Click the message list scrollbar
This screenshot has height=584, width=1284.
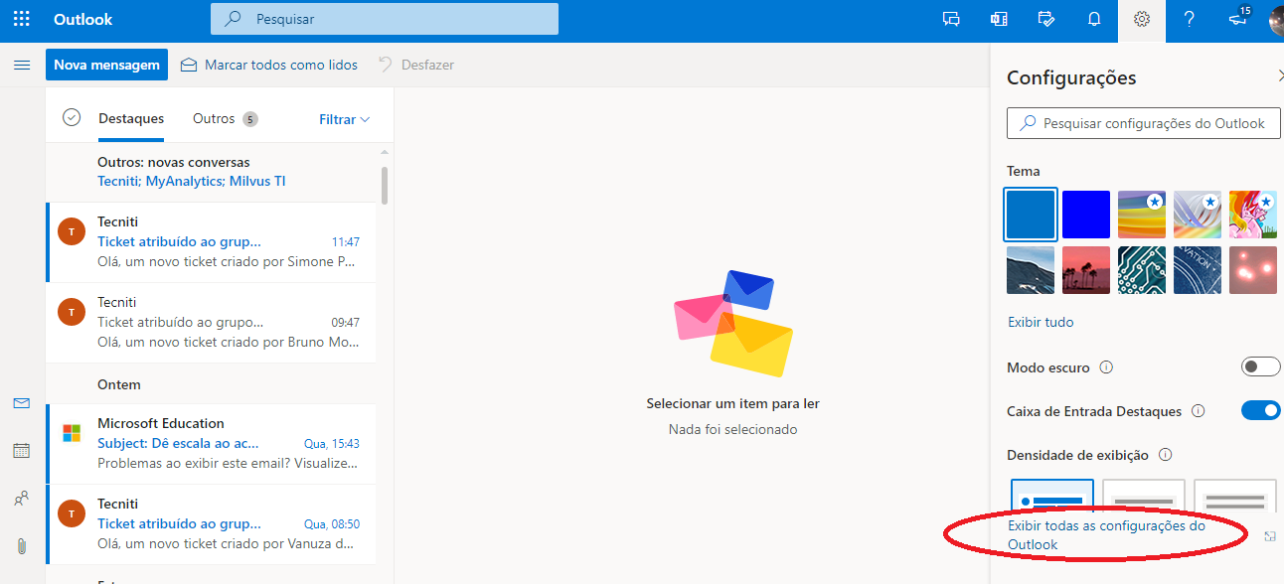tap(385, 185)
